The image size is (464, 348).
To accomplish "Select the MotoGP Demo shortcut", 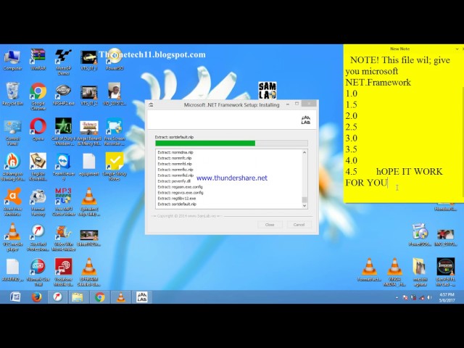I will click(x=64, y=62).
